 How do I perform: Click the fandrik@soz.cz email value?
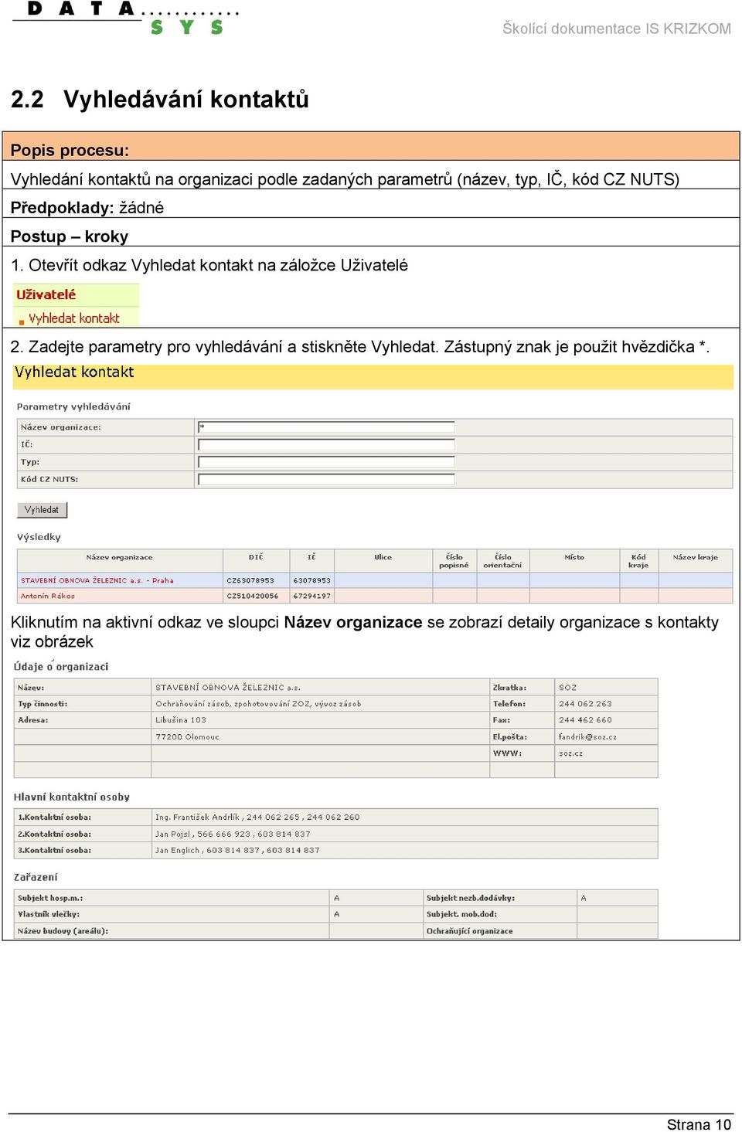click(587, 737)
